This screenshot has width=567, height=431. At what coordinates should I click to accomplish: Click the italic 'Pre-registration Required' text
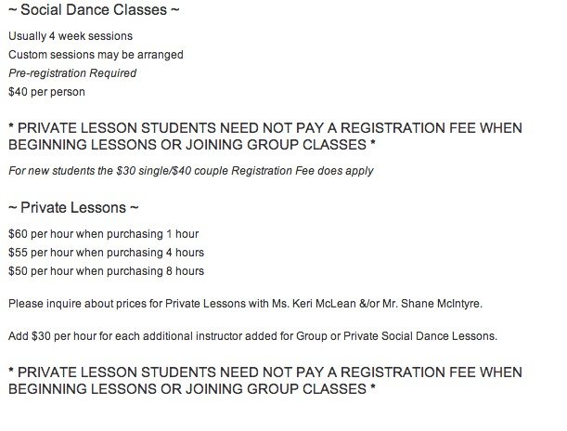coord(72,73)
